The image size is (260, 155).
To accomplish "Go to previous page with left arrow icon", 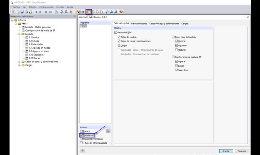I will (36, 12).
